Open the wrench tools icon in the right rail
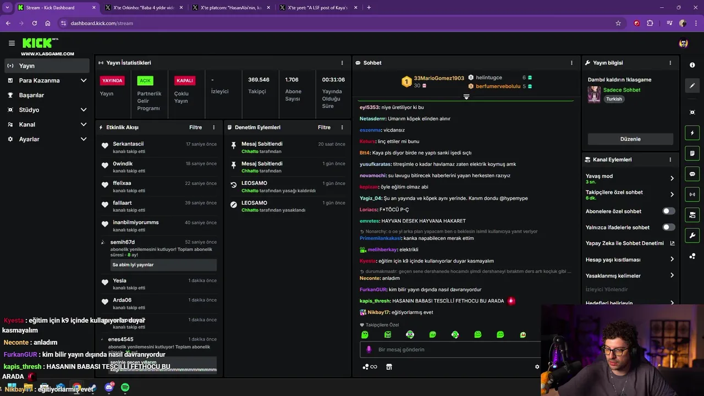Viewport: 704px width, 396px height. click(x=692, y=235)
